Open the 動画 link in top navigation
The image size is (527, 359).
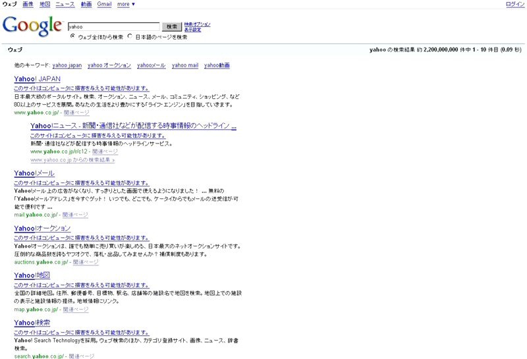[x=86, y=5]
